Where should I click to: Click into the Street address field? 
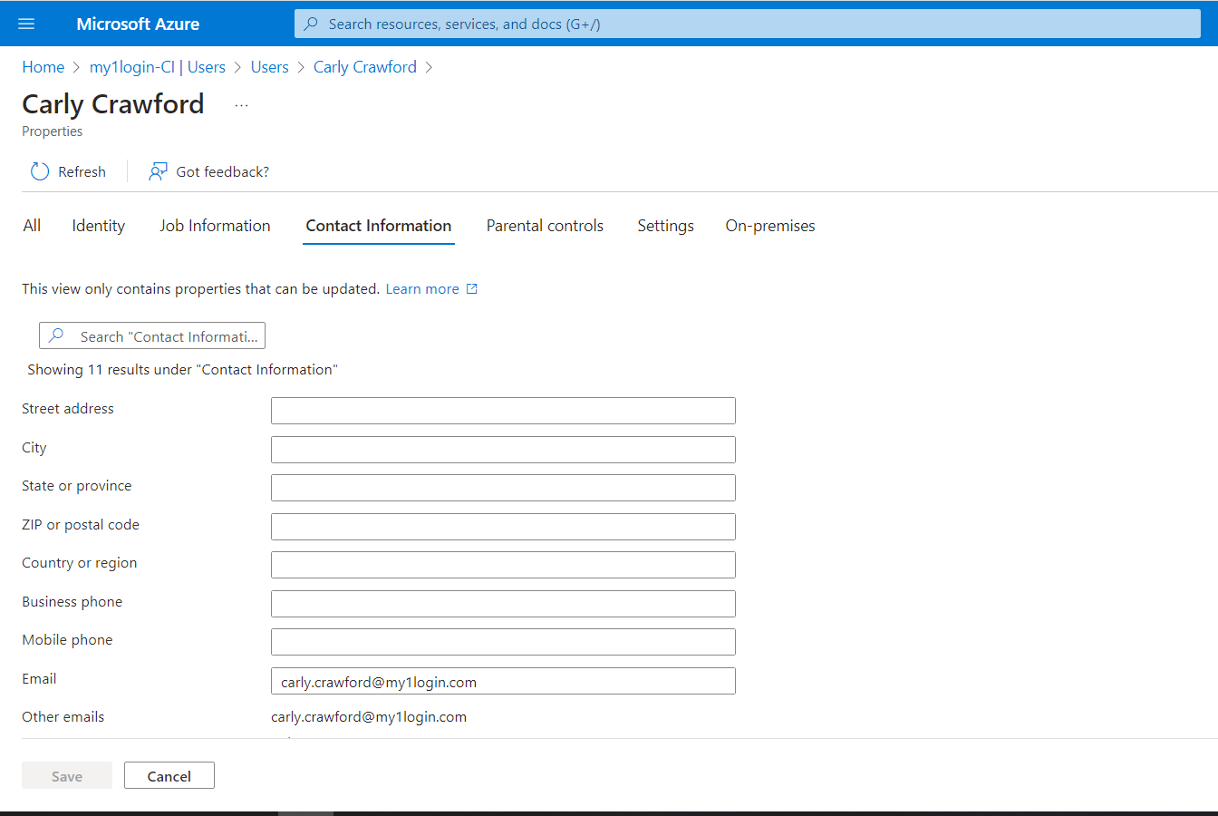pyautogui.click(x=503, y=411)
